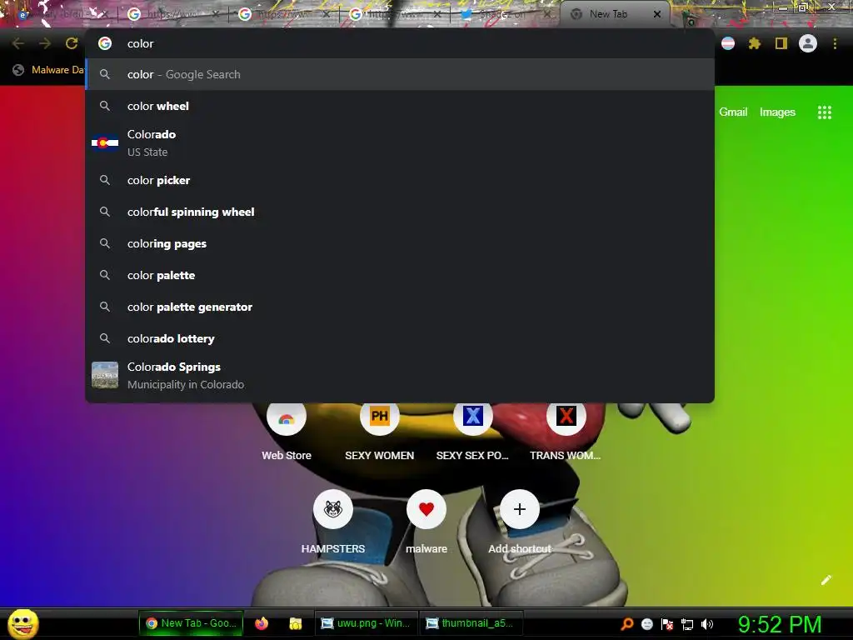853x640 pixels.
Task: Open the Images link
Action: [777, 112]
